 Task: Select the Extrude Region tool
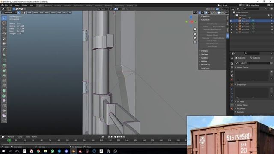pyautogui.click(x=4, y=65)
